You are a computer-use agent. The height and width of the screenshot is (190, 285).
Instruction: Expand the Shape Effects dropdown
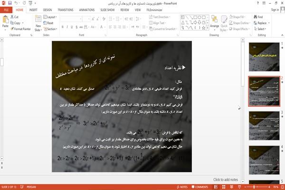(239, 29)
